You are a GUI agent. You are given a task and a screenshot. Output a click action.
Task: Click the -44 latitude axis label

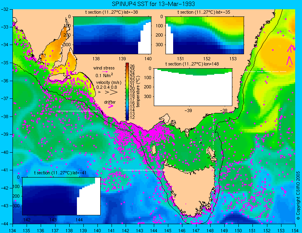point(5,224)
